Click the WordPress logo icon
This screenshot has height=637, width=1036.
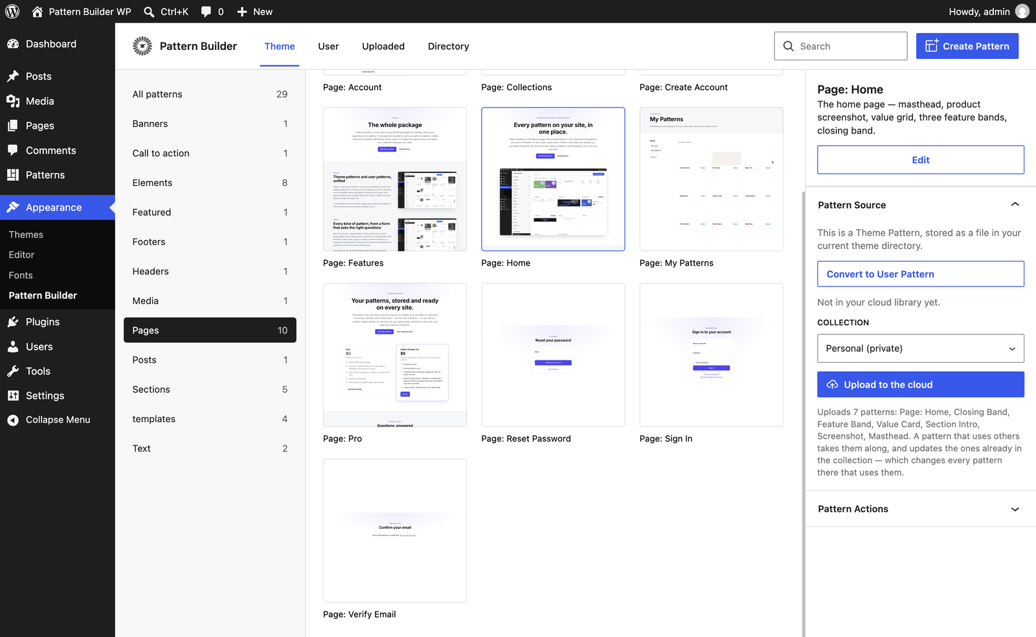point(12,12)
